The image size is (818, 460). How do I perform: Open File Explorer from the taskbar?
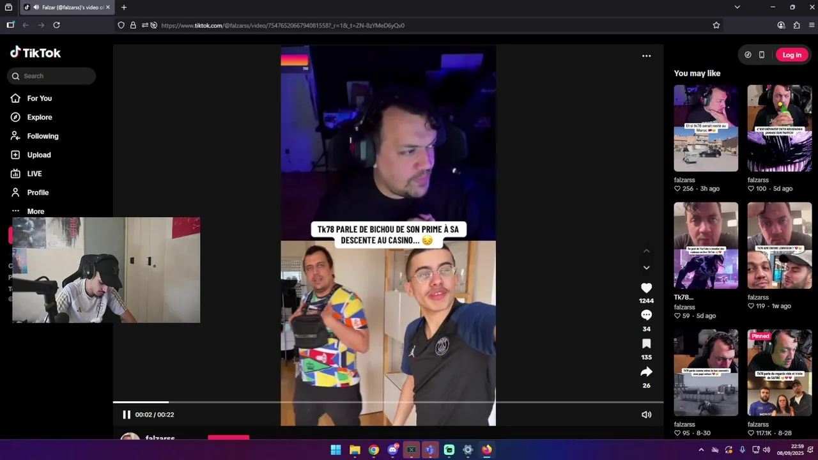coord(355,450)
